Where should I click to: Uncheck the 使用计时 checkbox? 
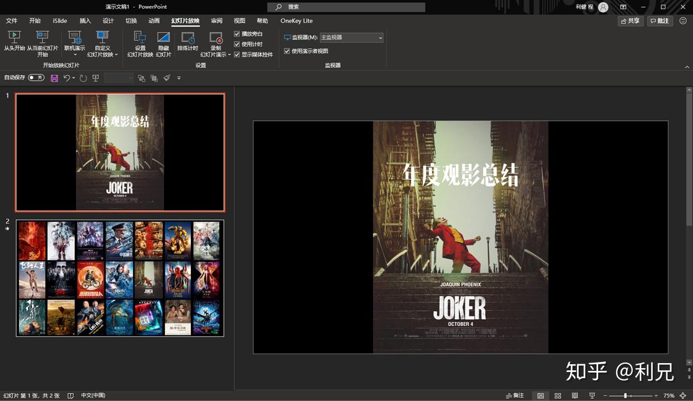237,44
